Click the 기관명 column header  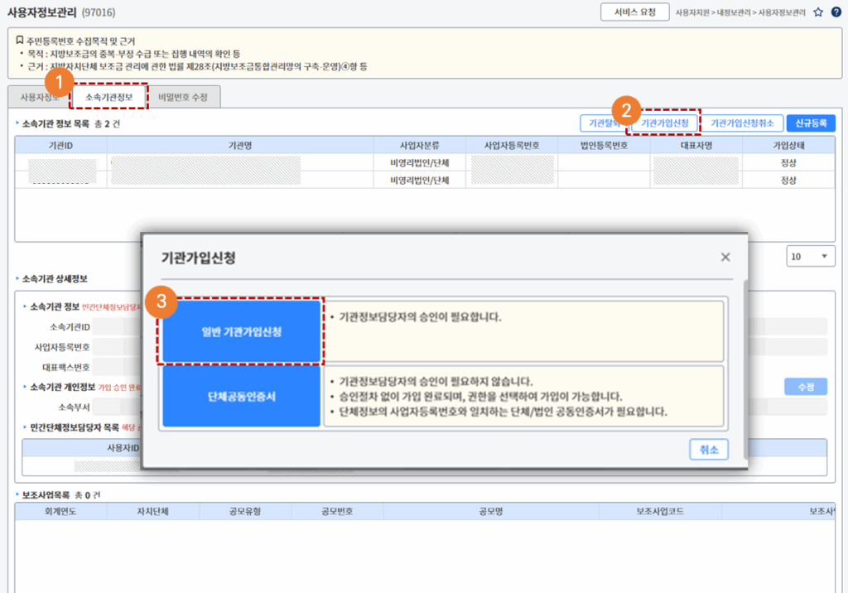240,146
